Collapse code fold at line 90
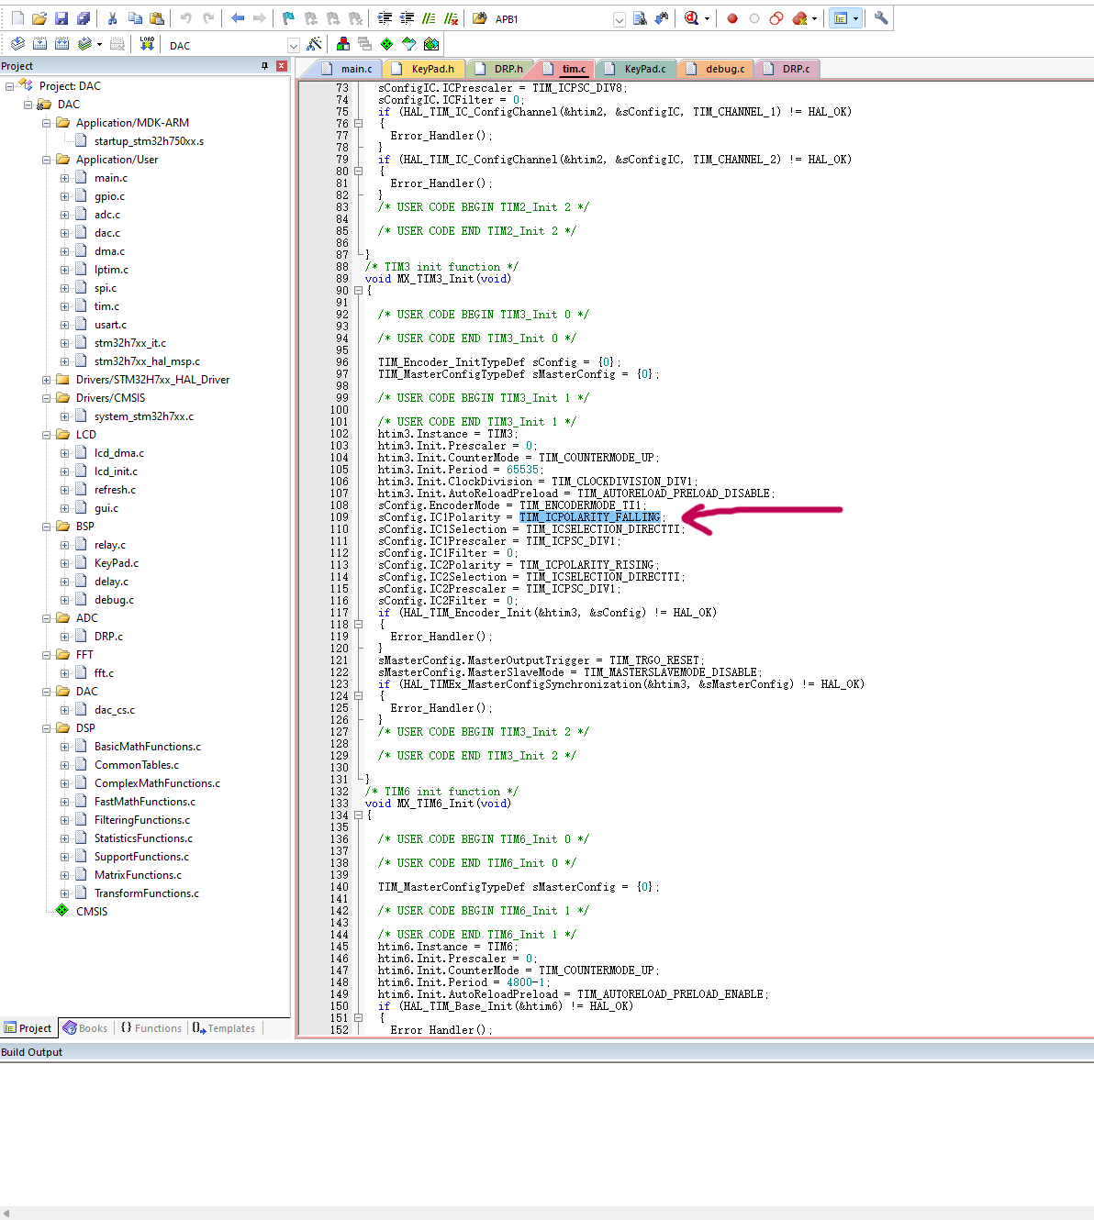This screenshot has width=1094, height=1220. (359, 291)
